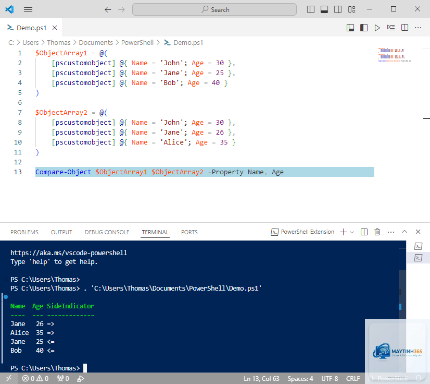Select the second terminal instance icon
430x384 pixels.
click(418, 258)
